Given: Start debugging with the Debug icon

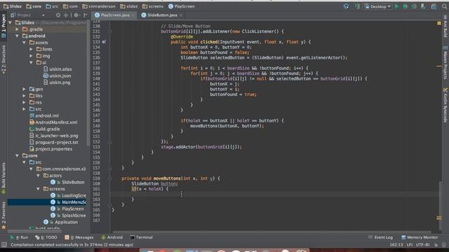Looking at the screenshot, I should pos(406,6).
